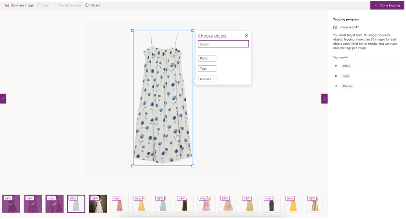Click the image icon beside Image 4 of 47
Screen dimensions: 406x219
[x=335, y=27]
